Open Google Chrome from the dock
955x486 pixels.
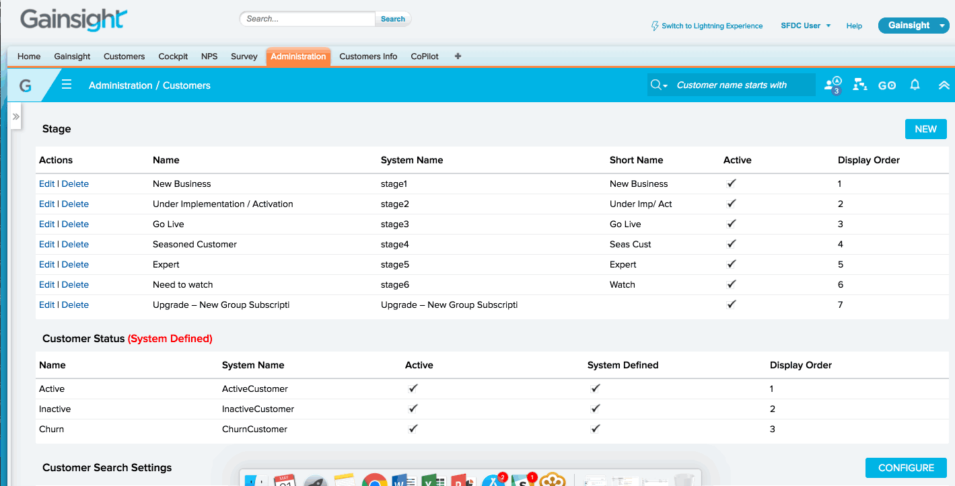coord(374,481)
